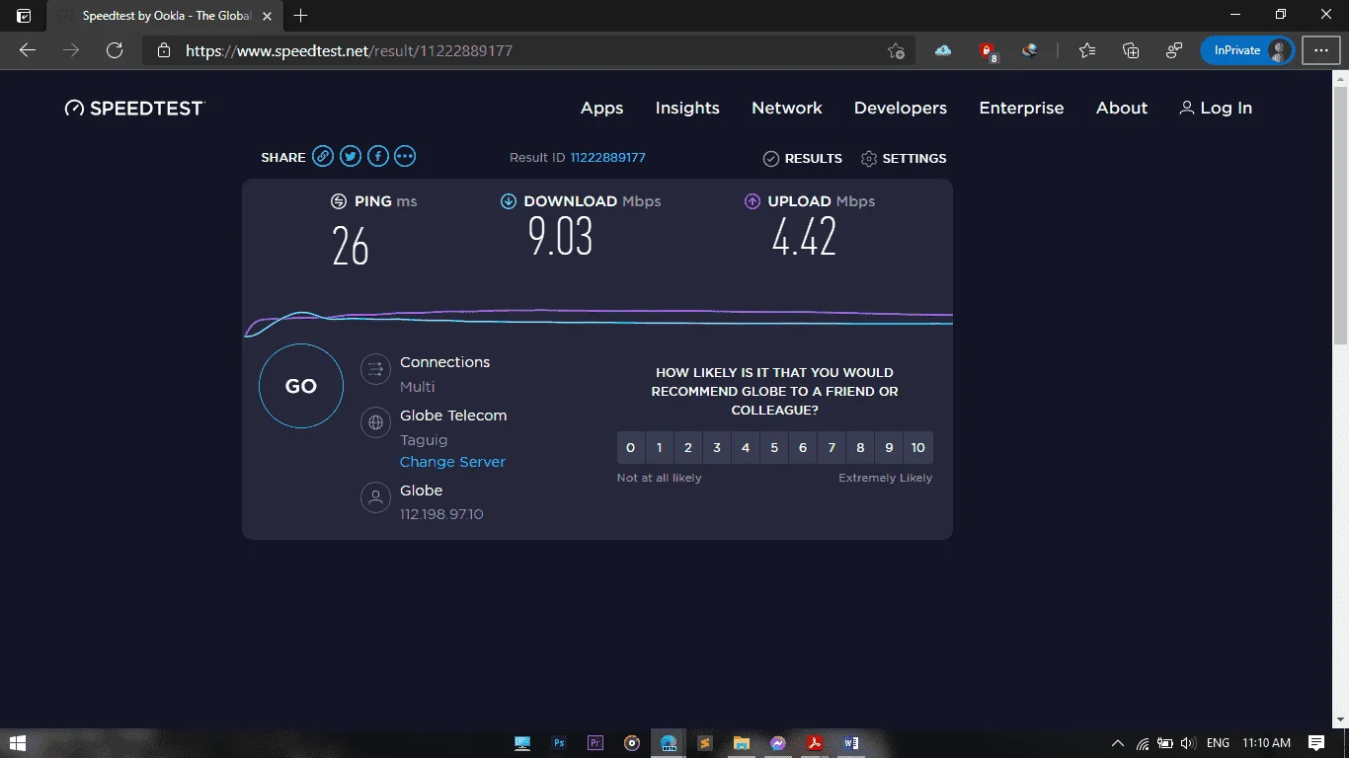Close the Speedtest by Ookla tab

click(267, 16)
